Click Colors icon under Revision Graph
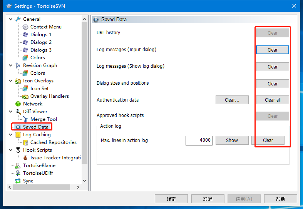Screen dimensions: 303x209 pos(25,73)
